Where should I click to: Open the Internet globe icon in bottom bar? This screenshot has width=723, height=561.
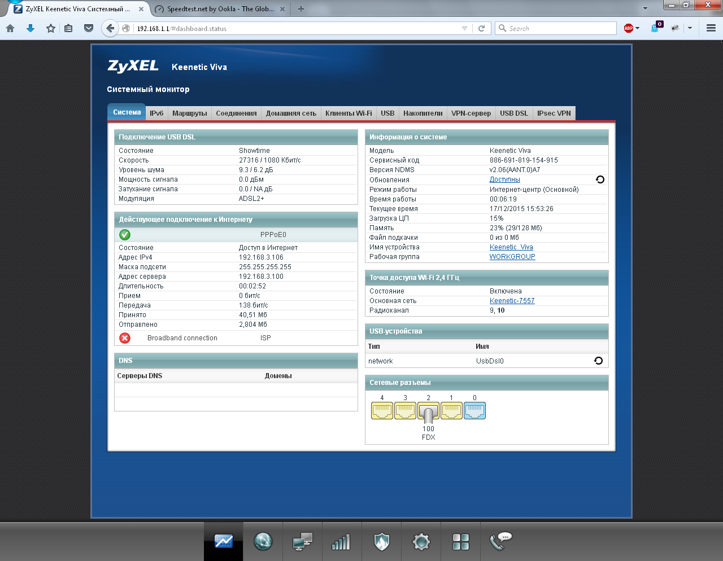point(263,542)
